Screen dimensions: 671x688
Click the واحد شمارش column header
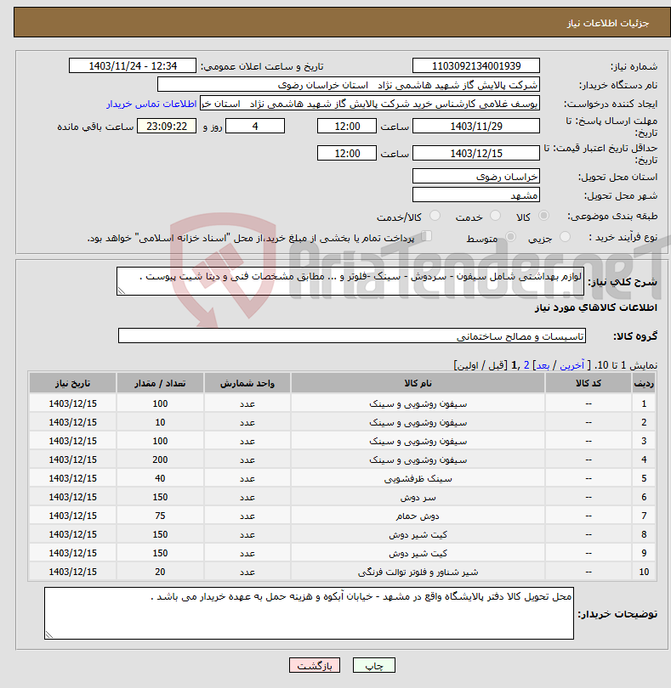pos(247,383)
